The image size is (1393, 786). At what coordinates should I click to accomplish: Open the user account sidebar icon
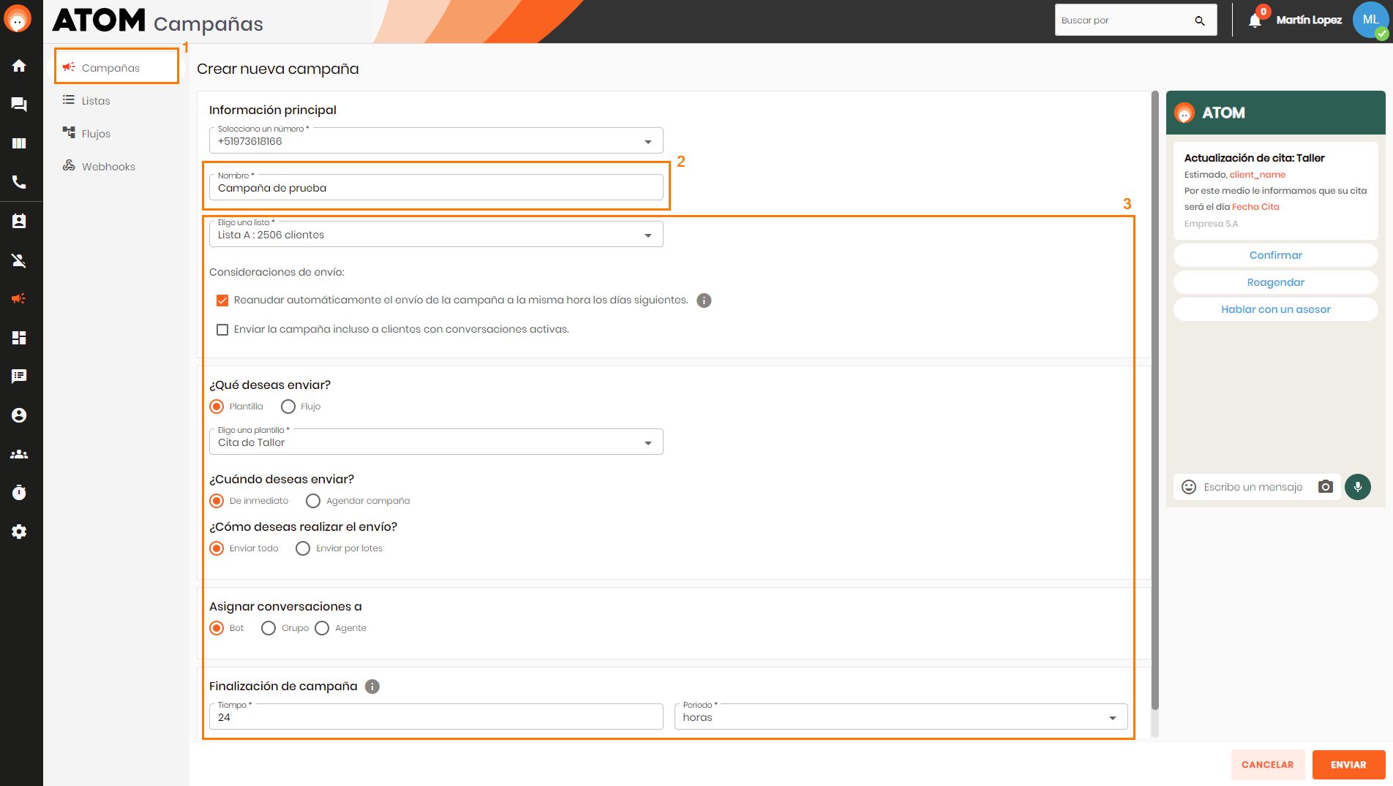pos(19,415)
